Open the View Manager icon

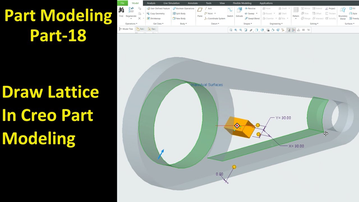tap(268, 30)
